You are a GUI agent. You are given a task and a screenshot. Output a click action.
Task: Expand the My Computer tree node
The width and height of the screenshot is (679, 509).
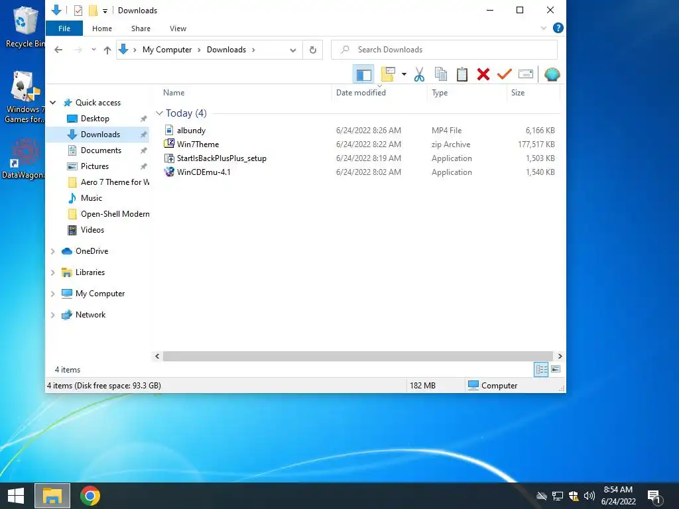point(53,294)
